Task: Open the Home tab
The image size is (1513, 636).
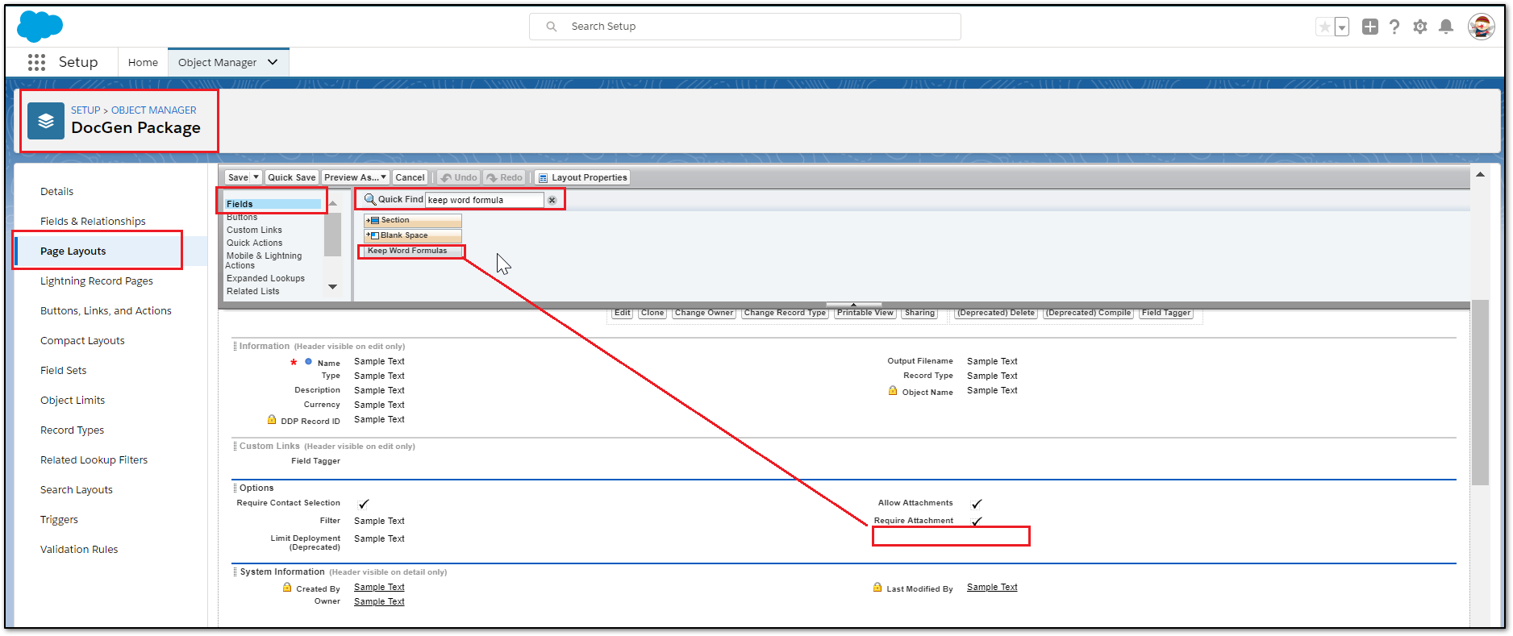Action: (143, 62)
